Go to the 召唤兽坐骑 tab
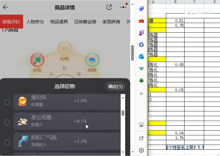The image size is (220, 156). coord(85,22)
